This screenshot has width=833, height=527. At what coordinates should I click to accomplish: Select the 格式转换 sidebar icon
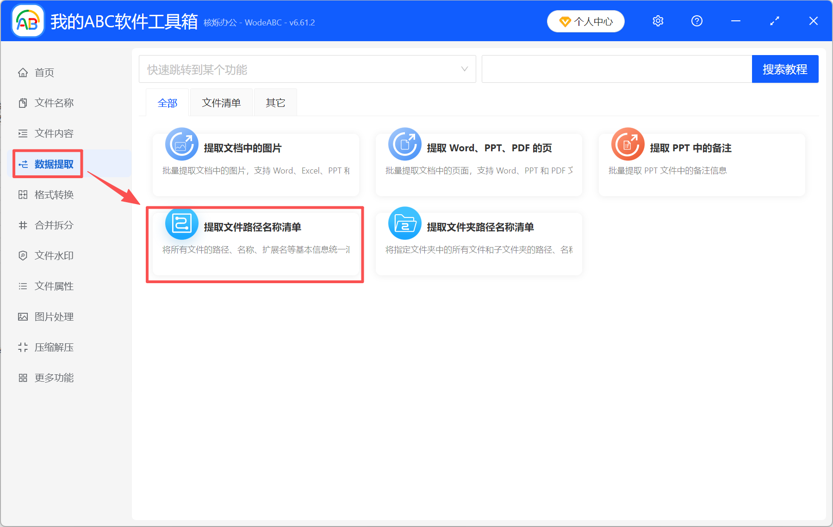pyautogui.click(x=23, y=194)
